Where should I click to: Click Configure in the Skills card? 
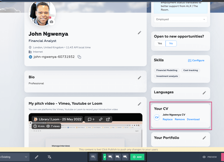tap(196, 61)
